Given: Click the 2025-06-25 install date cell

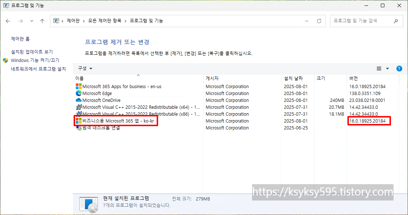Looking at the screenshot, I should point(296,128).
